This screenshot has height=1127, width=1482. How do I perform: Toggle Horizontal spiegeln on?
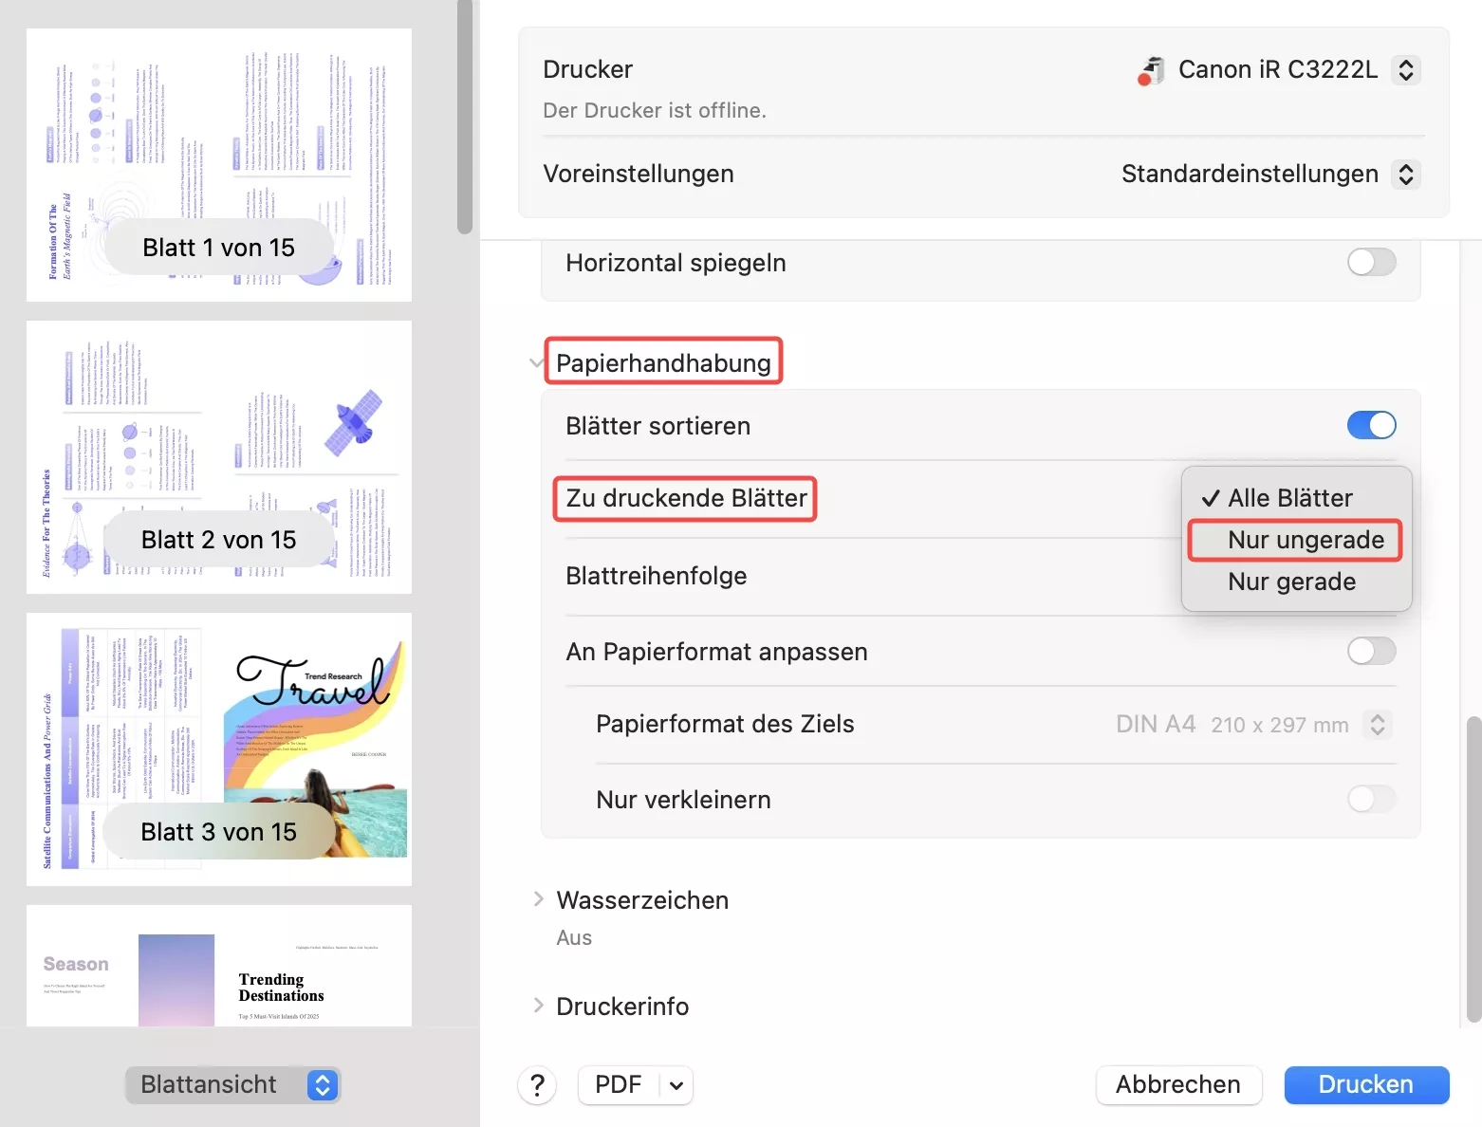coord(1371,262)
